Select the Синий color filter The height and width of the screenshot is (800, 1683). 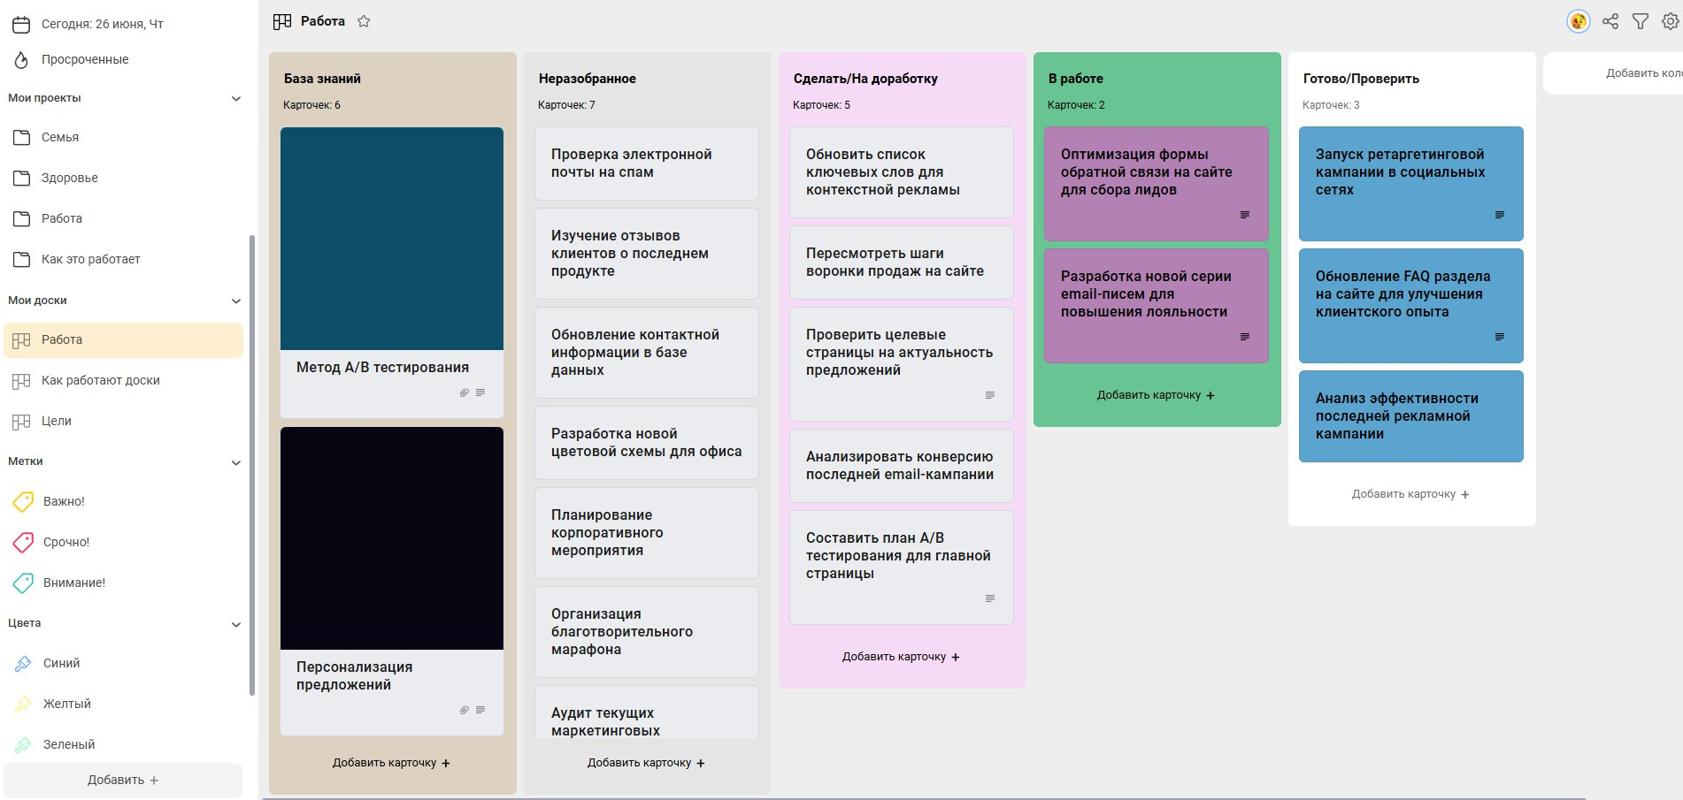pos(61,663)
